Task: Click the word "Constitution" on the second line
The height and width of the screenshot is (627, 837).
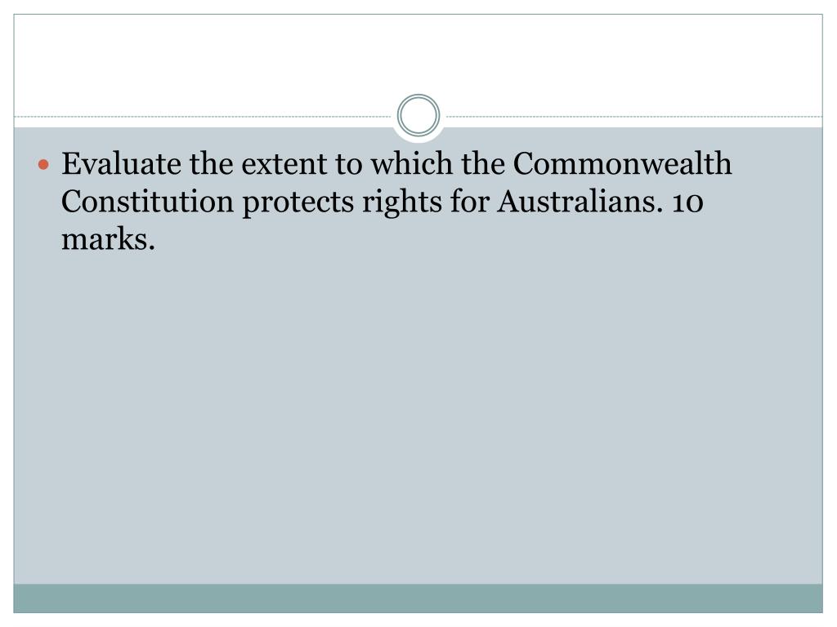Action: click(147, 202)
